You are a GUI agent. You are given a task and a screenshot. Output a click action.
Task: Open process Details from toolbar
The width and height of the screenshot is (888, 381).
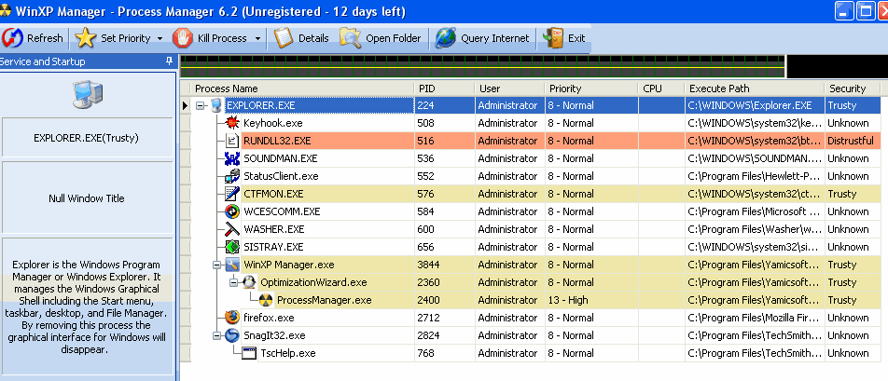pos(301,38)
